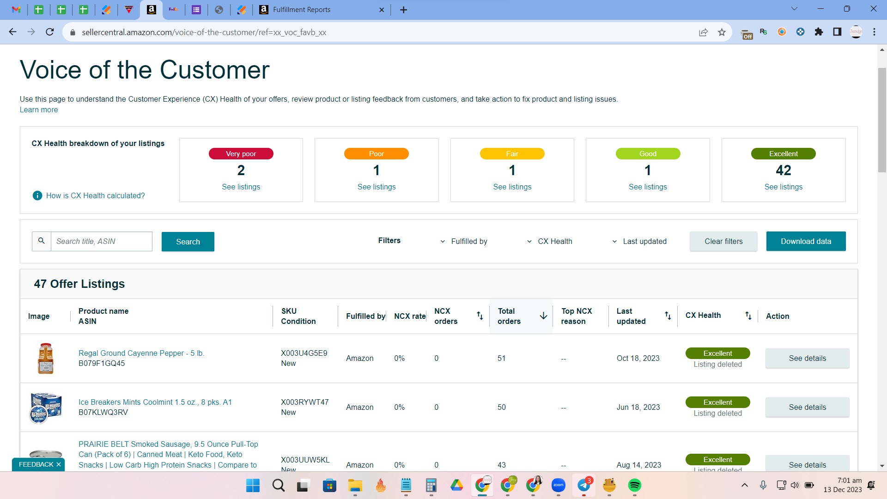Open the Chrome three-dot menu
Image resolution: width=887 pixels, height=499 pixels.
coord(875,32)
